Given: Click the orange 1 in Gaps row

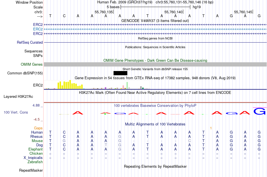Looking at the screenshot, I should coord(211,128).
